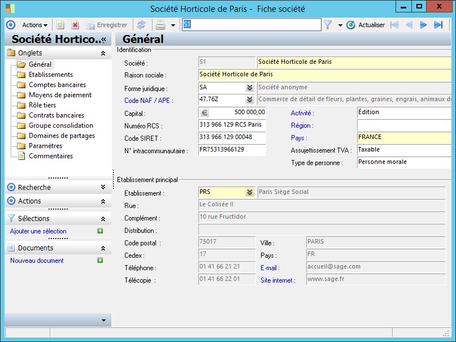The height and width of the screenshot is (342, 456).
Task: Click green plus beside Ajouter une sélection
Action: click(x=100, y=231)
